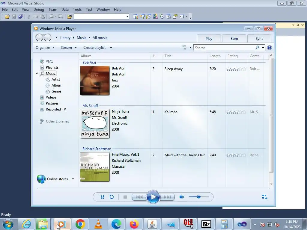This screenshot has width=307, height=230.
Task: Open the search options dropdown arrow
Action: [263, 48]
